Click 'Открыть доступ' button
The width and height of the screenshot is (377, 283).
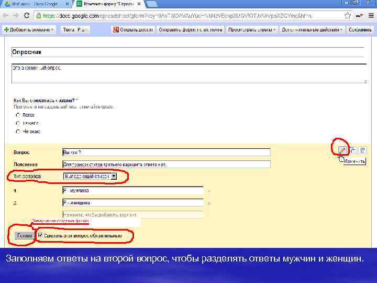[133, 29]
